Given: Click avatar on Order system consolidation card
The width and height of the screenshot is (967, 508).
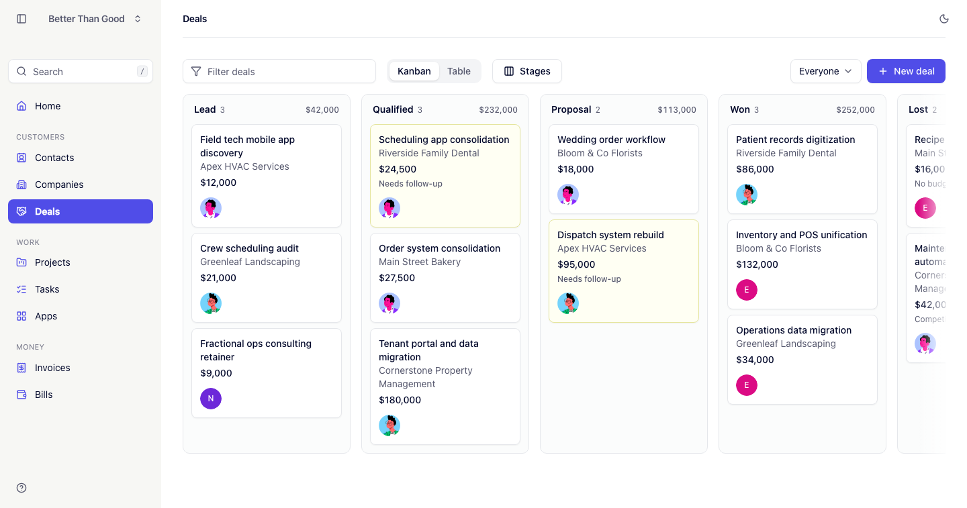Looking at the screenshot, I should [389, 303].
